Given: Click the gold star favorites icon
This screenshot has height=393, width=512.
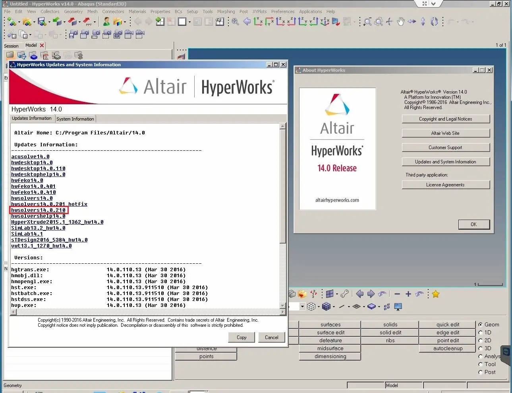Looking at the screenshot, I should click(436, 294).
